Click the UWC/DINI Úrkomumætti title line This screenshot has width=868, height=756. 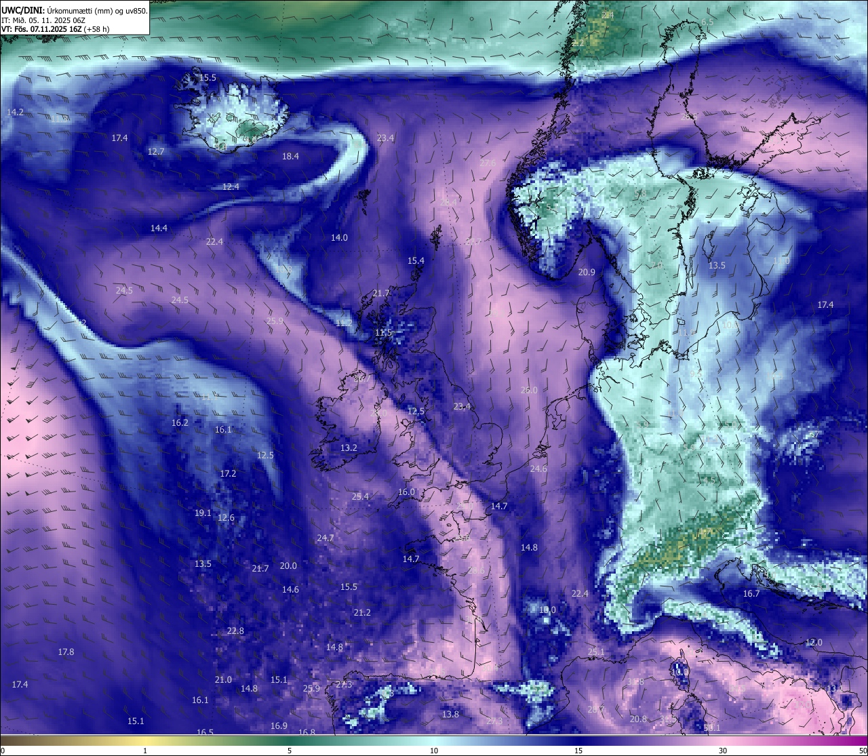coord(75,10)
